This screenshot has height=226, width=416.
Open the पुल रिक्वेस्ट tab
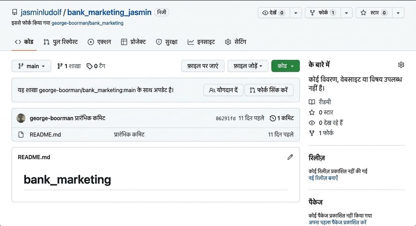[x=61, y=42]
